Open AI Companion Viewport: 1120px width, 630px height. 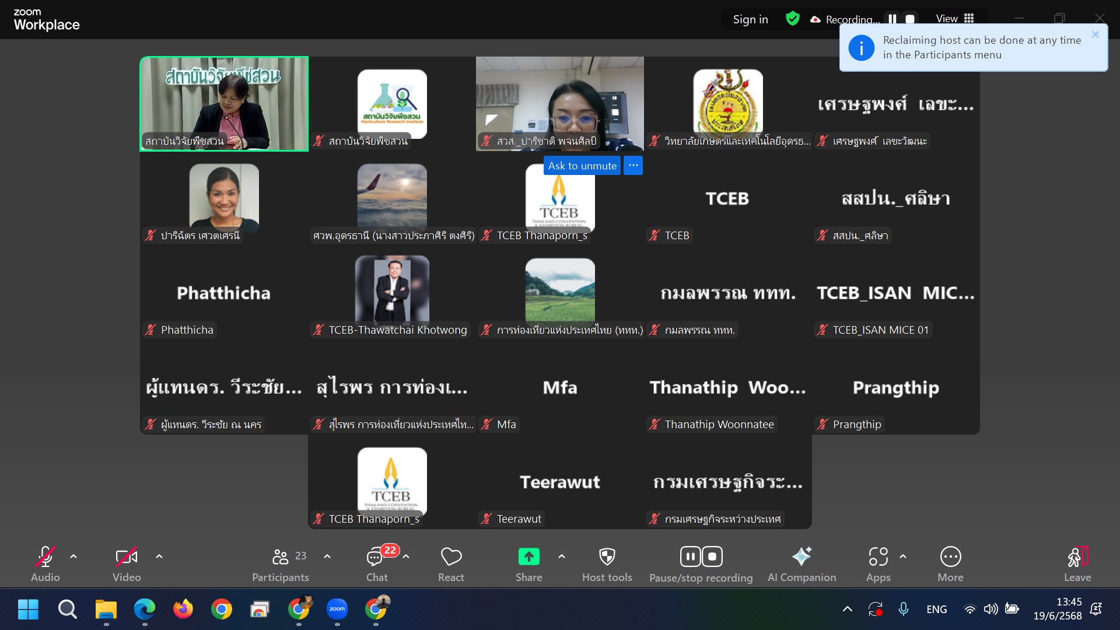[x=801, y=563]
